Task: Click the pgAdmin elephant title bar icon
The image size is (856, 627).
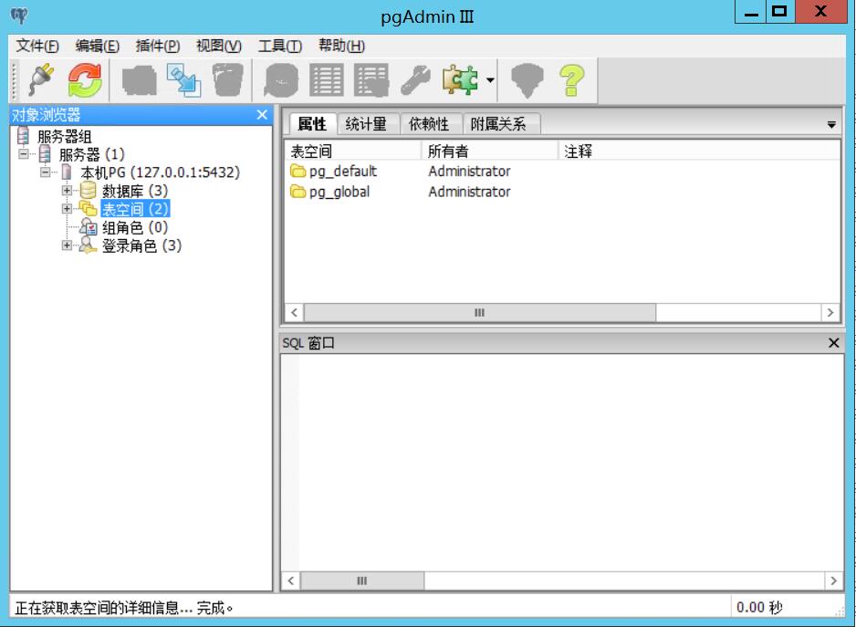Action: click(x=18, y=15)
